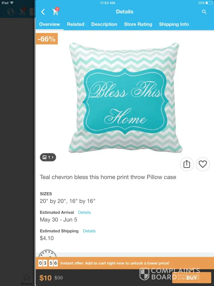Switch to the Overview tab
The width and height of the screenshot is (214, 286).
click(49, 24)
